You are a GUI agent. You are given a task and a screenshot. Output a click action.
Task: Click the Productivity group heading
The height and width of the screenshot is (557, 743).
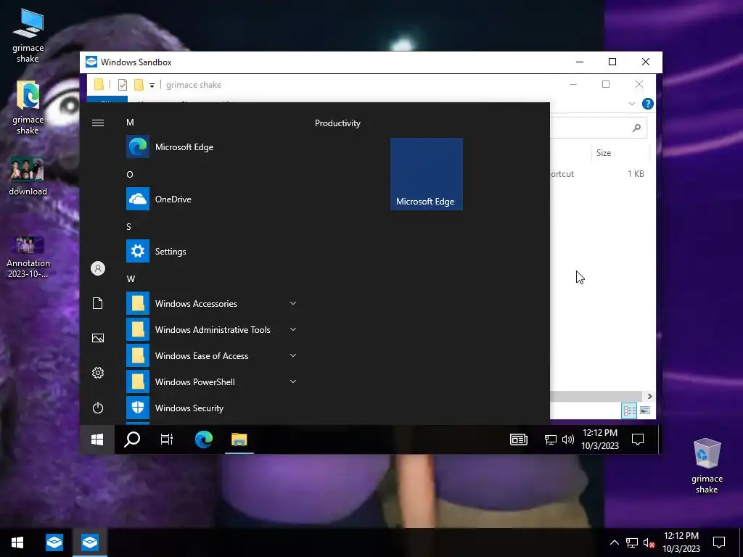[337, 123]
